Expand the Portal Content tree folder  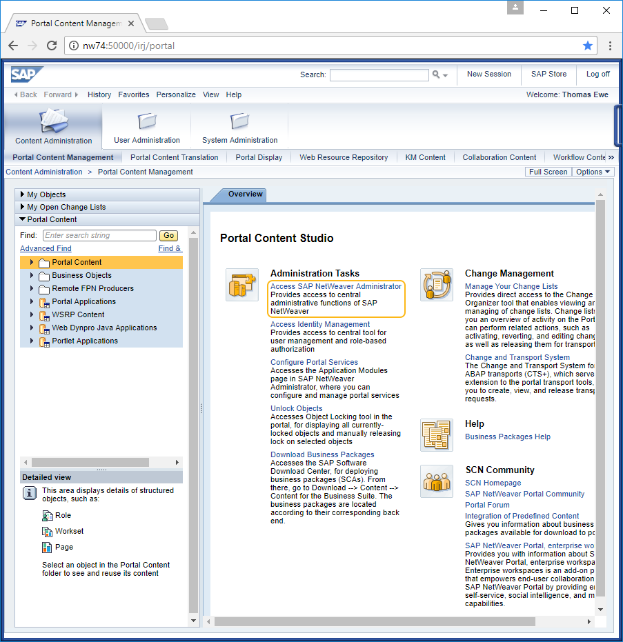pyautogui.click(x=32, y=262)
